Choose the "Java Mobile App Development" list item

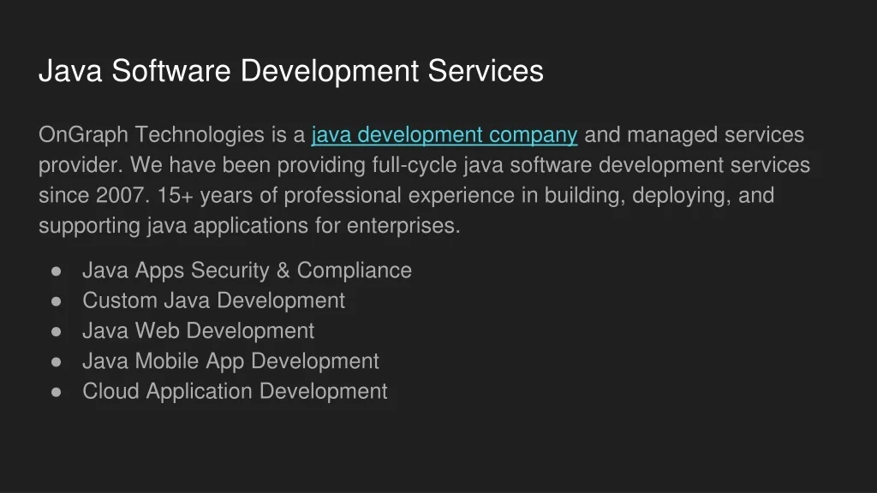tap(230, 361)
